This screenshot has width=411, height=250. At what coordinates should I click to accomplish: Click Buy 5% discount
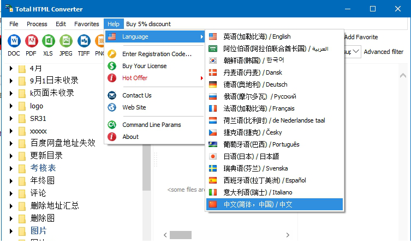148,24
